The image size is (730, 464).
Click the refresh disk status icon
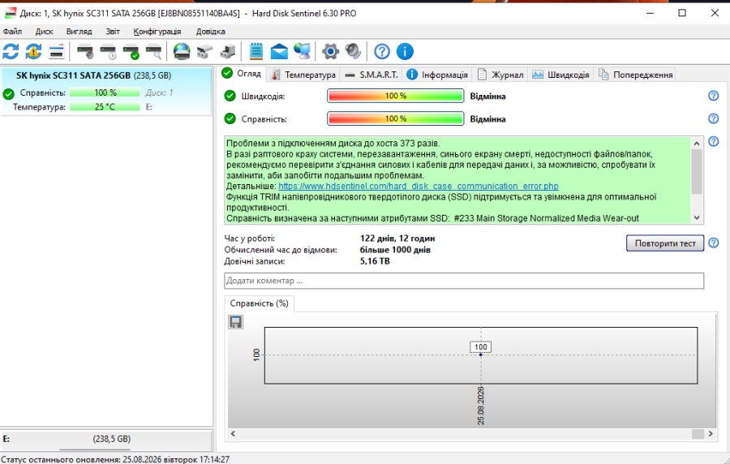pyautogui.click(x=11, y=51)
